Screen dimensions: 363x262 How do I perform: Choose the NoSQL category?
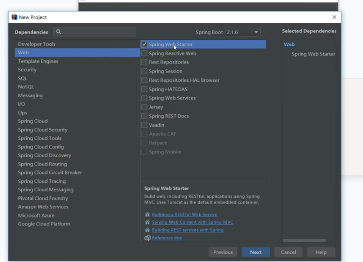[x=78, y=87]
